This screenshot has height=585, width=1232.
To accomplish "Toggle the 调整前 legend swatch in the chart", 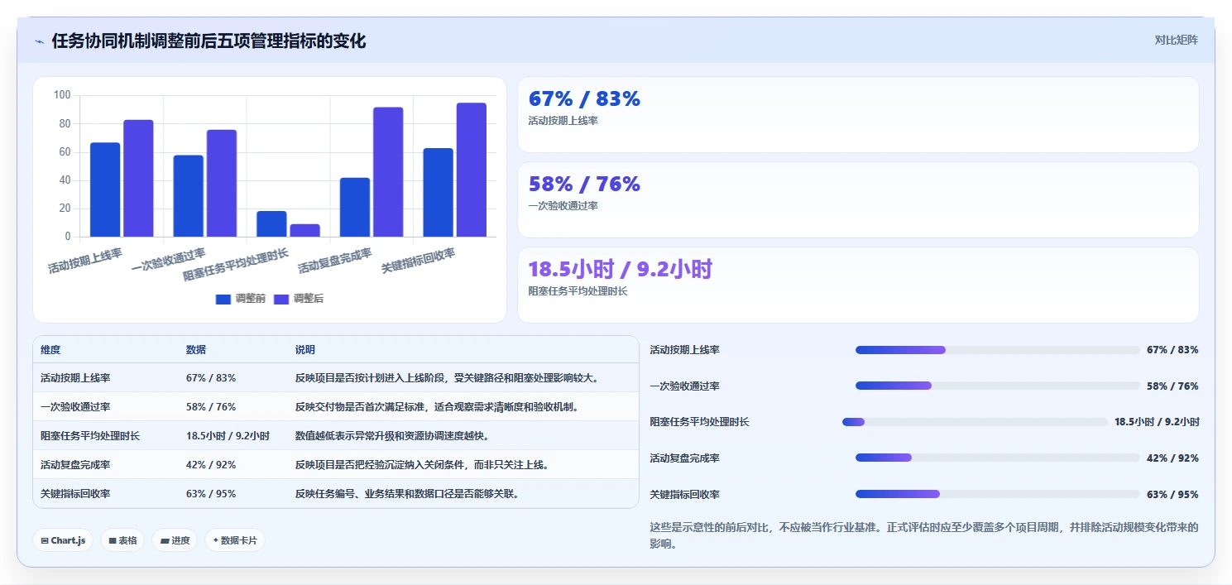I will [x=223, y=299].
